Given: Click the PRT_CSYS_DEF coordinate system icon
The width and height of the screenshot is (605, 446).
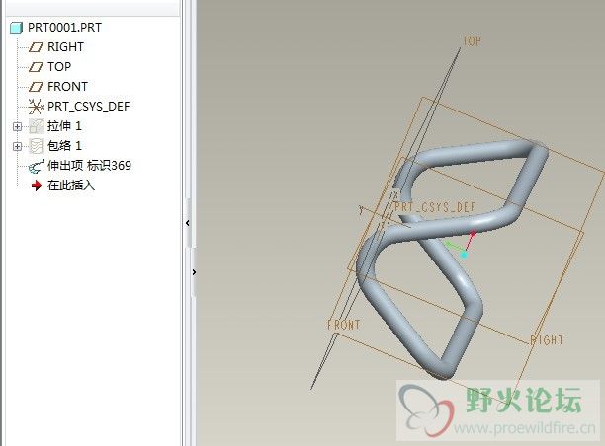Looking at the screenshot, I should tap(36, 107).
